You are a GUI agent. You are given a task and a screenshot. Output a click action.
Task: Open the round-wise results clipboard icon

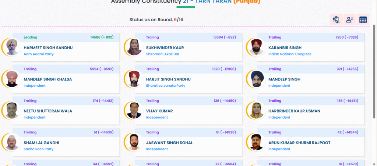[x=336, y=20]
